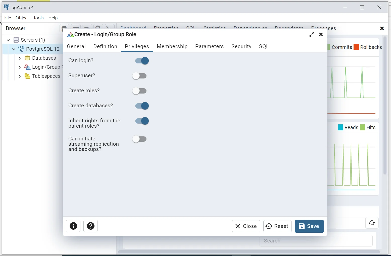This screenshot has height=256, width=391.
Task: Switch to the Definition tab
Action: 105,46
